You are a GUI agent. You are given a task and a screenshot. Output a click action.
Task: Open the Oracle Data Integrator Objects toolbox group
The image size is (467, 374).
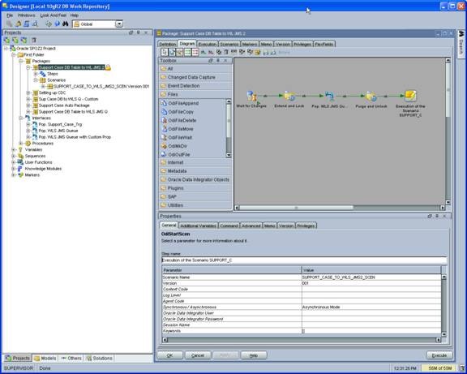coord(195,180)
